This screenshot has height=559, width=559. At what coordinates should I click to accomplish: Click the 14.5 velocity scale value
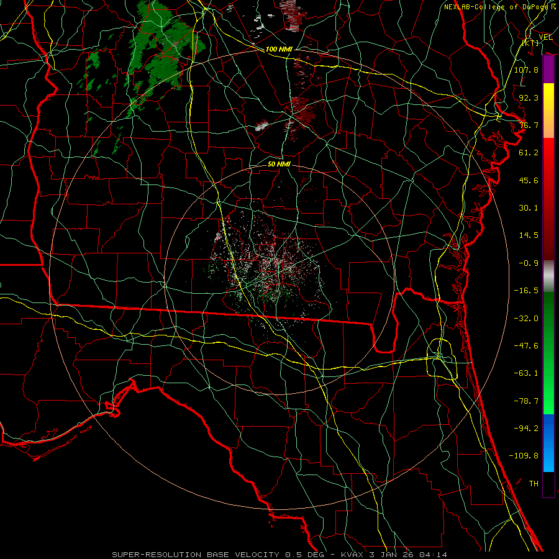[529, 235]
